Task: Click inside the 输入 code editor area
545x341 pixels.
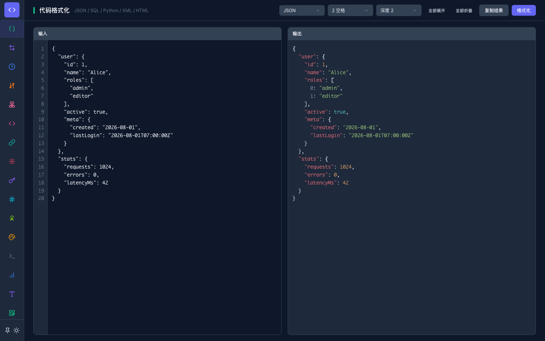Action: (x=164, y=187)
